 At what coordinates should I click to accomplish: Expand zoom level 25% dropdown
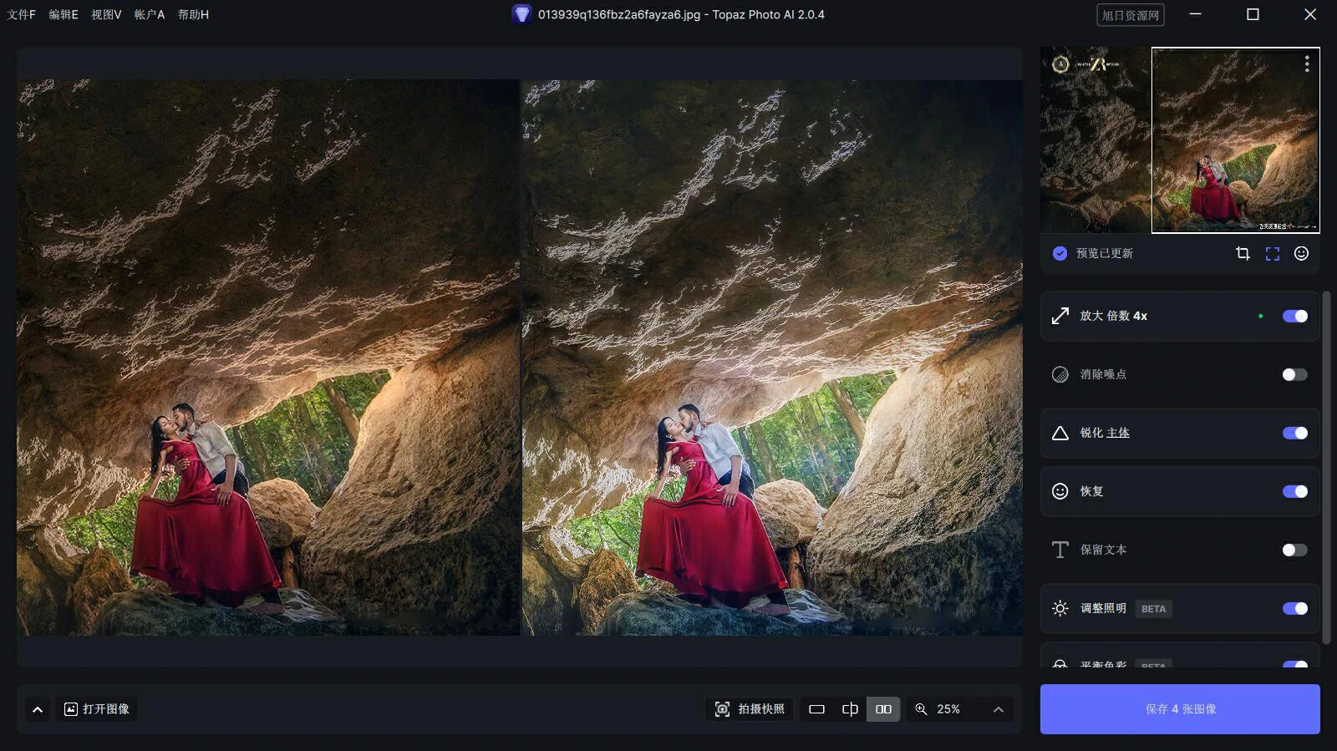pyautogui.click(x=998, y=709)
